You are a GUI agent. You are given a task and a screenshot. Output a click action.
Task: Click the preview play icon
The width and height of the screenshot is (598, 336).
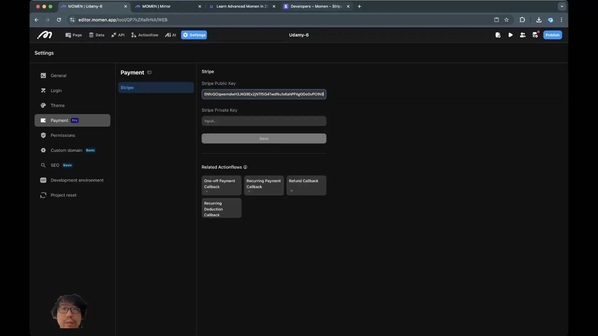click(510, 35)
